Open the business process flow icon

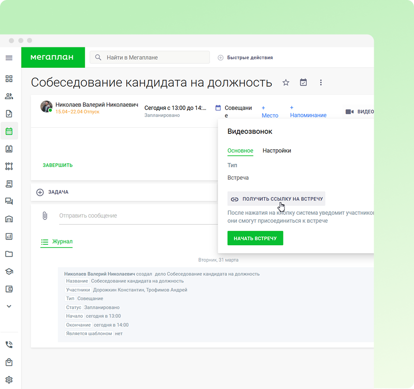tap(9, 166)
